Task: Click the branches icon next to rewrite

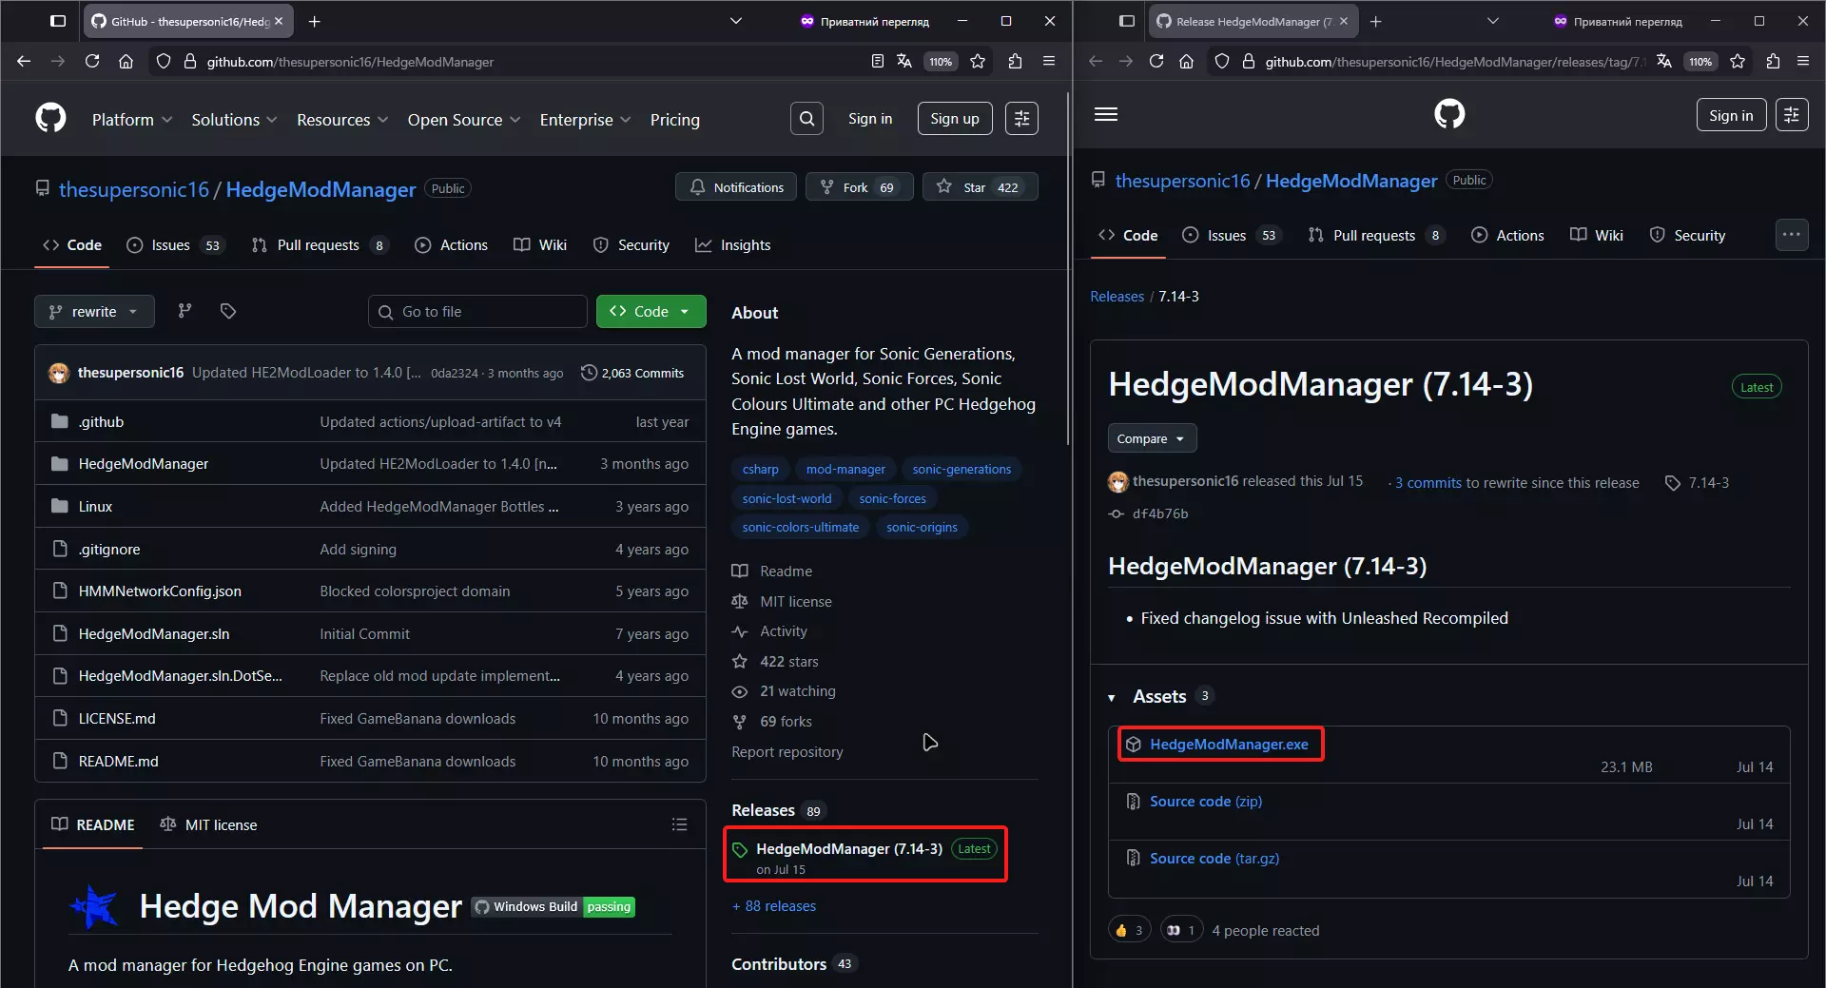Action: click(x=185, y=311)
